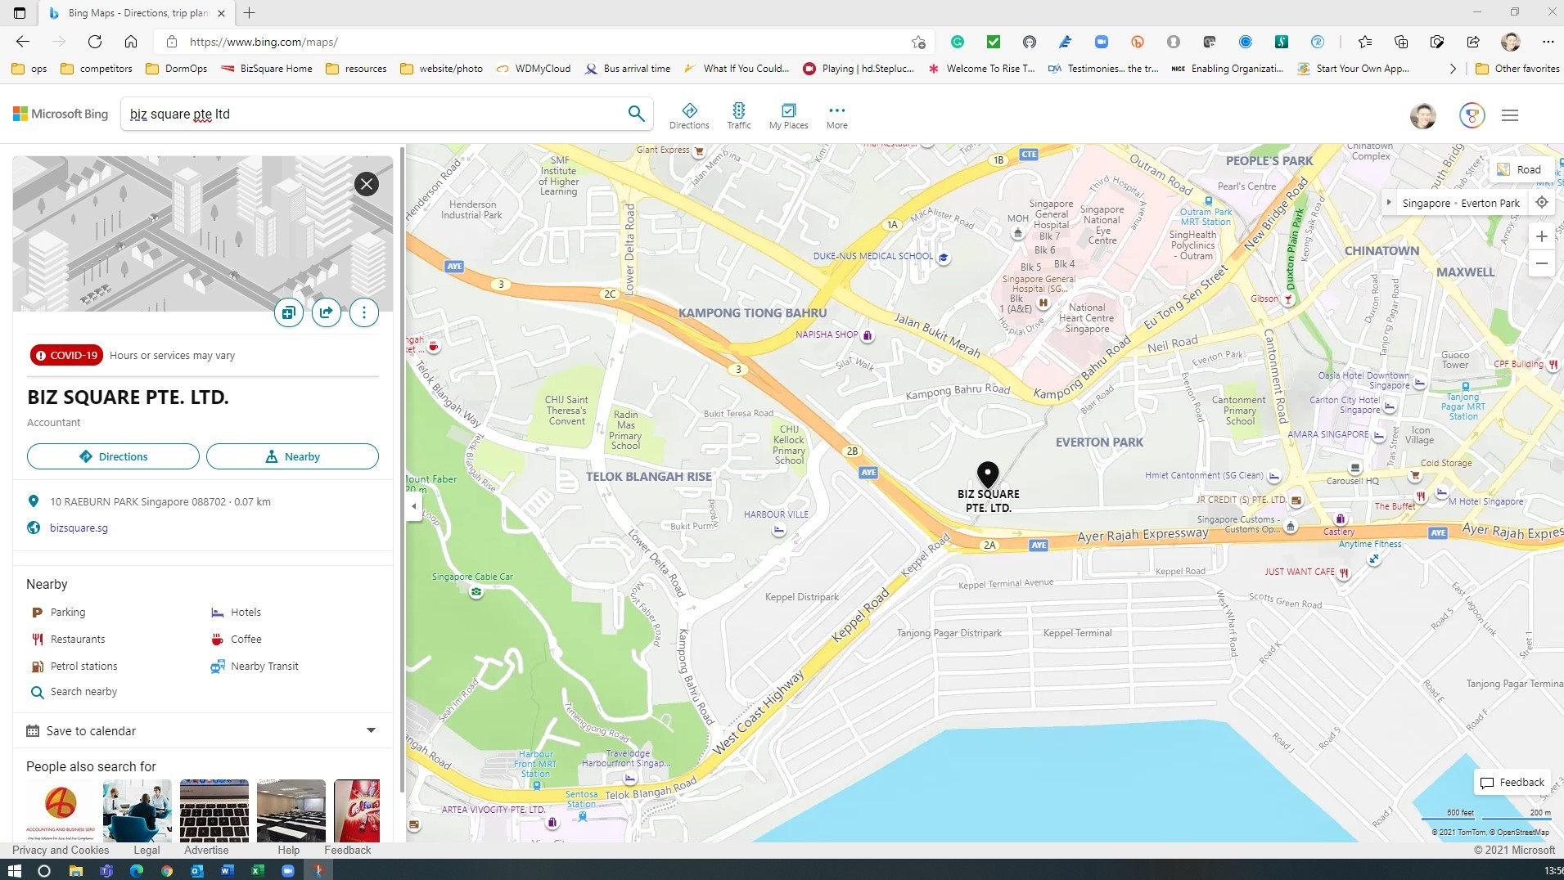Go to browser home page
The image size is (1564, 880).
131,42
